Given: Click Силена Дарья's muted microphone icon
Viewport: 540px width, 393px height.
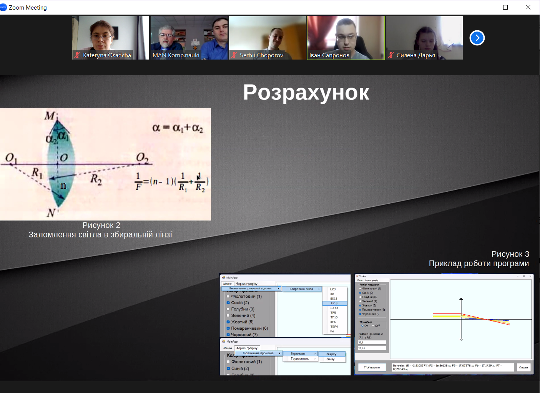Looking at the screenshot, I should click(x=391, y=55).
